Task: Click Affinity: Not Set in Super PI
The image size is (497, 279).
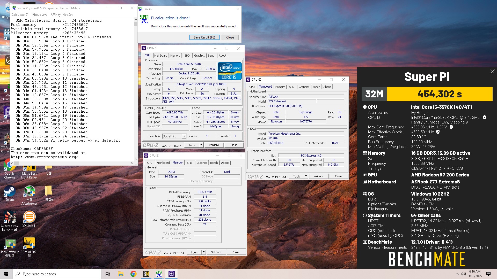Action: click(x=62, y=15)
